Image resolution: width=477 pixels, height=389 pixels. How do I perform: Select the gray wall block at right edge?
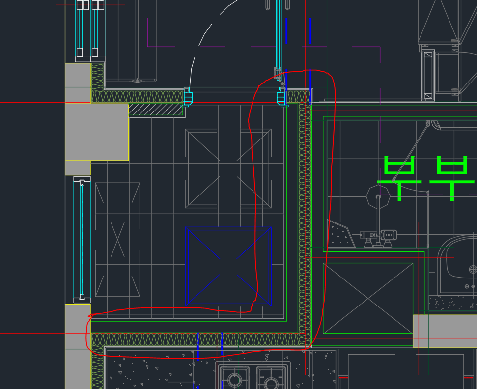[x=445, y=331]
